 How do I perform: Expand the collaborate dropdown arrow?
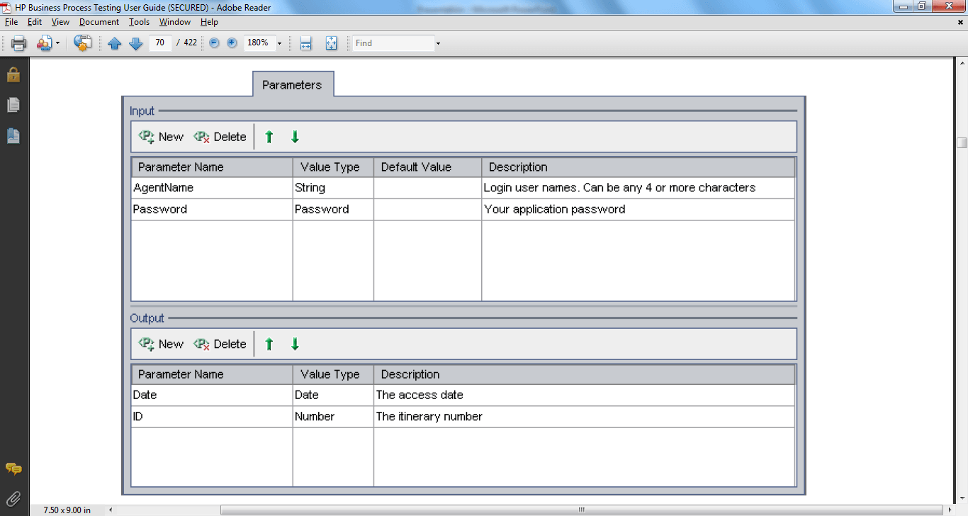click(57, 43)
